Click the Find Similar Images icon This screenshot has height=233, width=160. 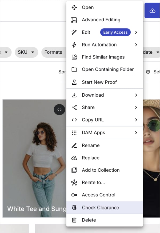(74, 57)
